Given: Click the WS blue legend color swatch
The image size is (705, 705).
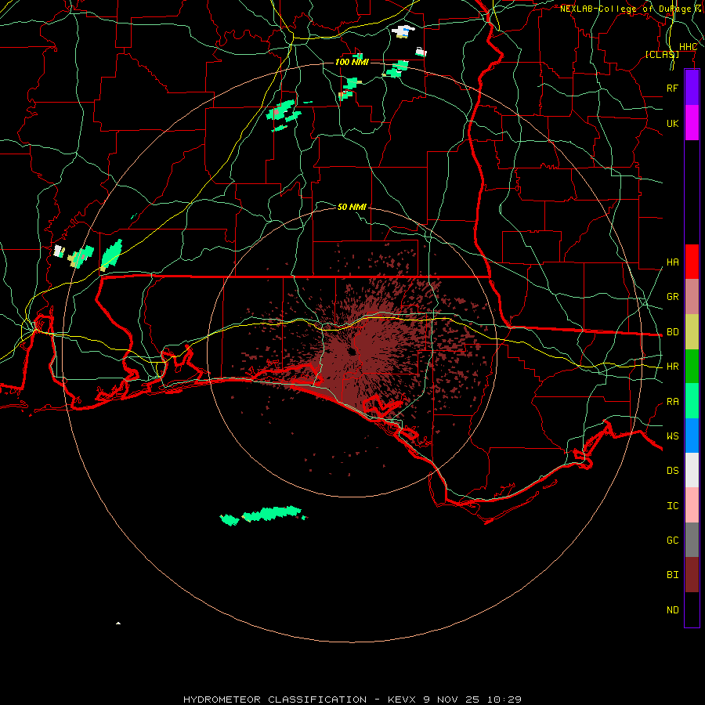Looking at the screenshot, I should pyautogui.click(x=692, y=436).
